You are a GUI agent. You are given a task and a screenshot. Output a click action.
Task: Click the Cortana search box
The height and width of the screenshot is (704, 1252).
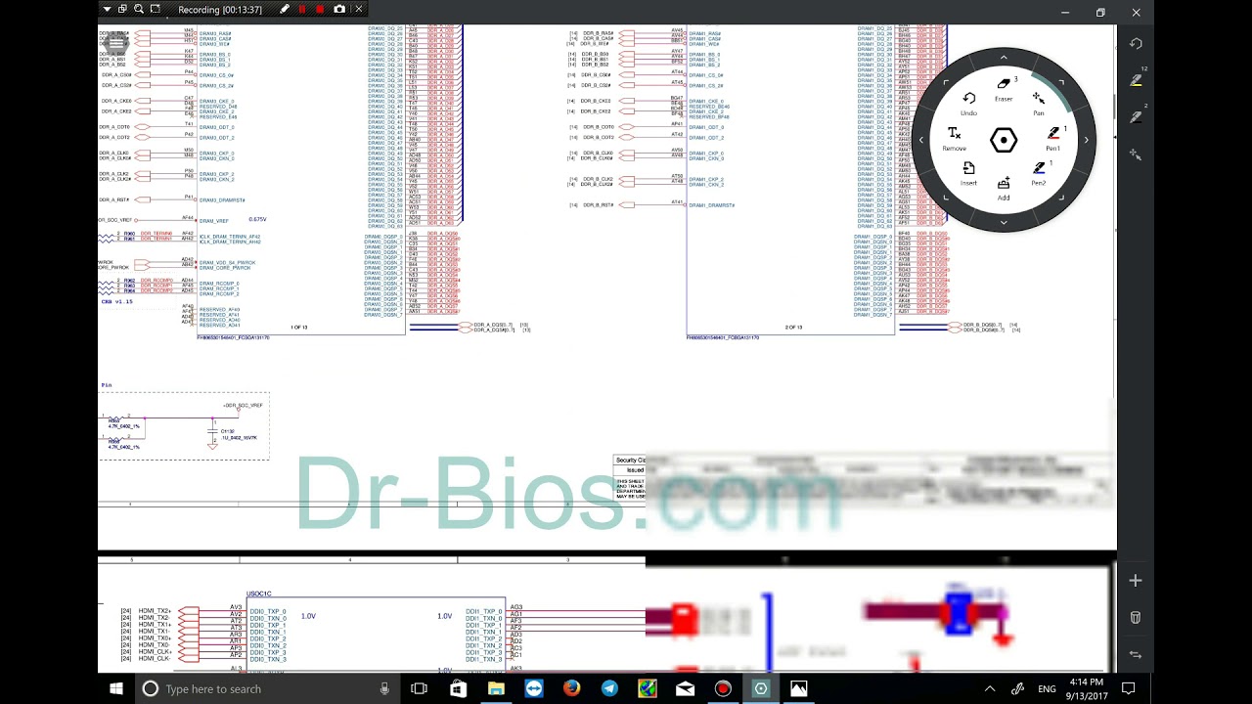268,688
